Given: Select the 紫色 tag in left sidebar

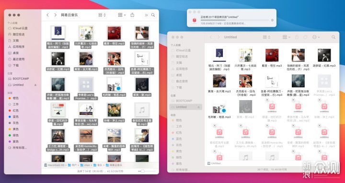Looking at the screenshot, I should [13, 141].
